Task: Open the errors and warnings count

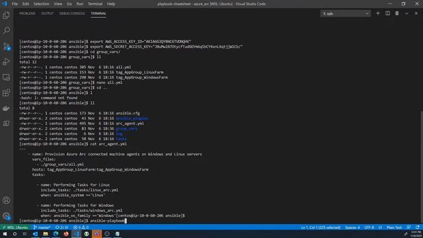Action: tap(81, 227)
